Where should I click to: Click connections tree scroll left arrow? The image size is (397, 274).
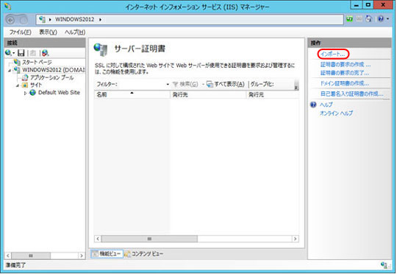point(8,256)
